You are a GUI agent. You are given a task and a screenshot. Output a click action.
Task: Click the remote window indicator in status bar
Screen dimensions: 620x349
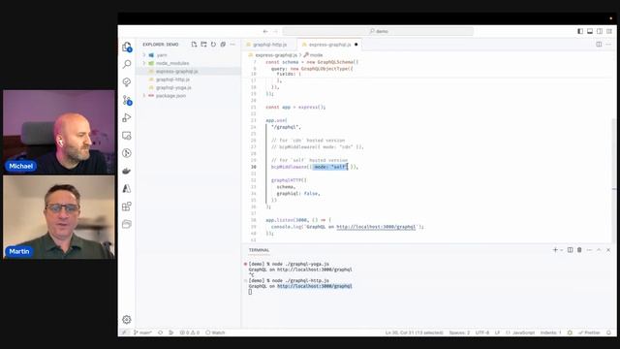[x=124, y=333]
